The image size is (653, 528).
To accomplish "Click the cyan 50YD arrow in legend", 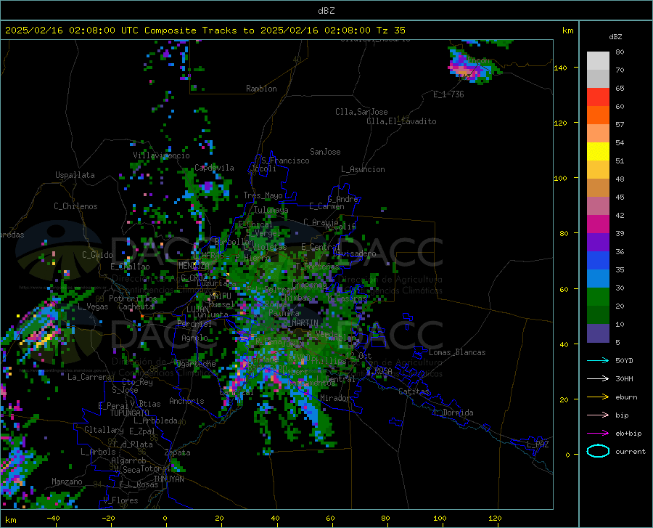I will (598, 360).
